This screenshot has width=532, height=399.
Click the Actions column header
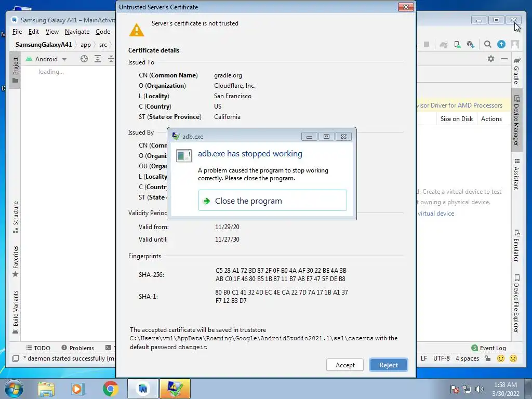(491, 119)
